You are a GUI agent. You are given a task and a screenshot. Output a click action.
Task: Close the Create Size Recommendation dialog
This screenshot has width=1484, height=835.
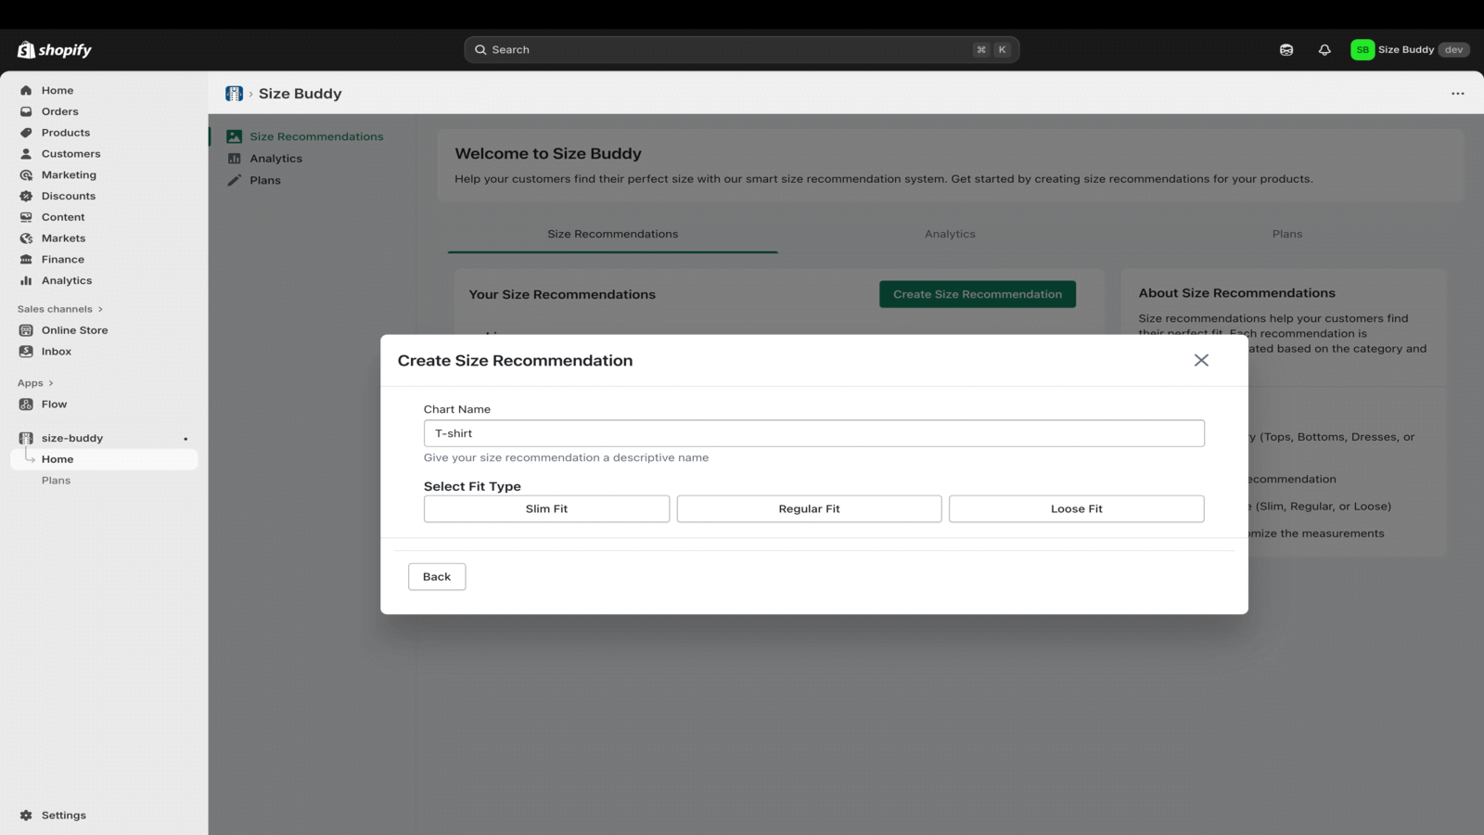[x=1201, y=360]
